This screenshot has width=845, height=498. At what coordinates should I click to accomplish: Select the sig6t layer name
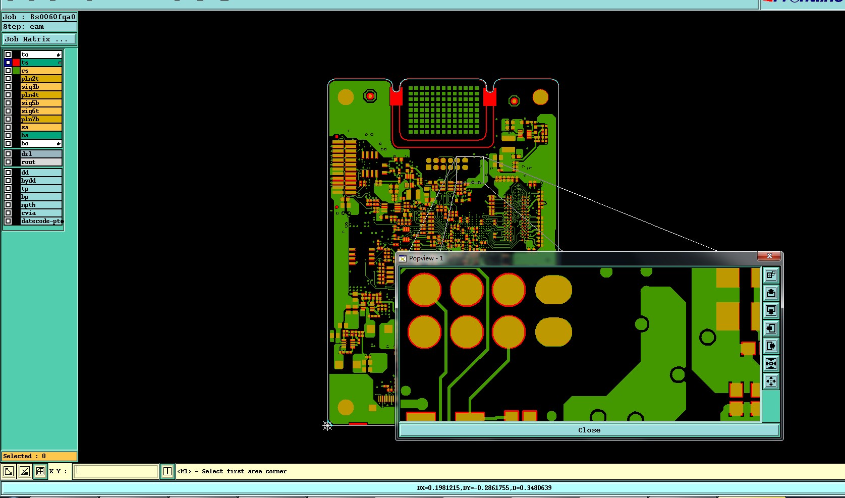[41, 111]
